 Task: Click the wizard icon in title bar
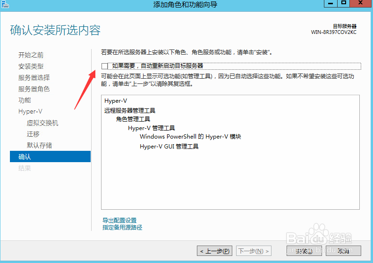point(5,4)
